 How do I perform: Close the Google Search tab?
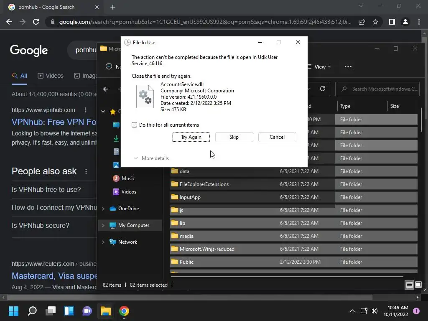[97, 7]
